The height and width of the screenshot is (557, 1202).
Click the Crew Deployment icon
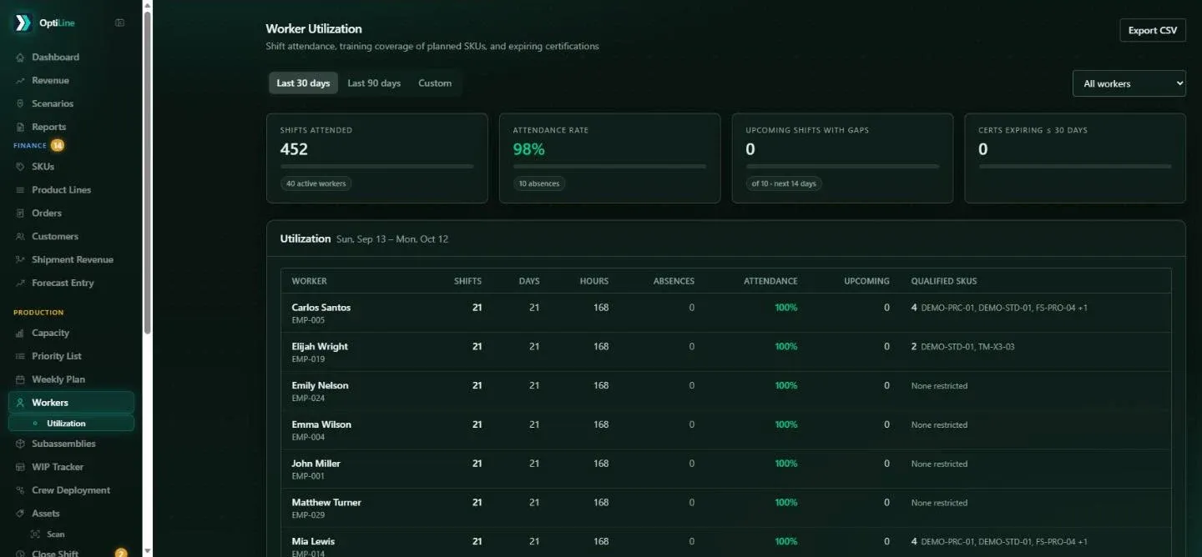click(20, 491)
